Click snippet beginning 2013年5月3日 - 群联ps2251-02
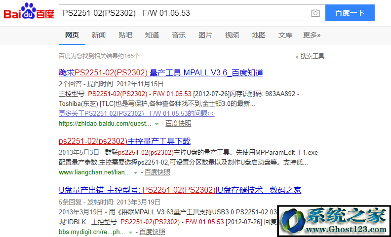391x237 pixels. coord(189,152)
